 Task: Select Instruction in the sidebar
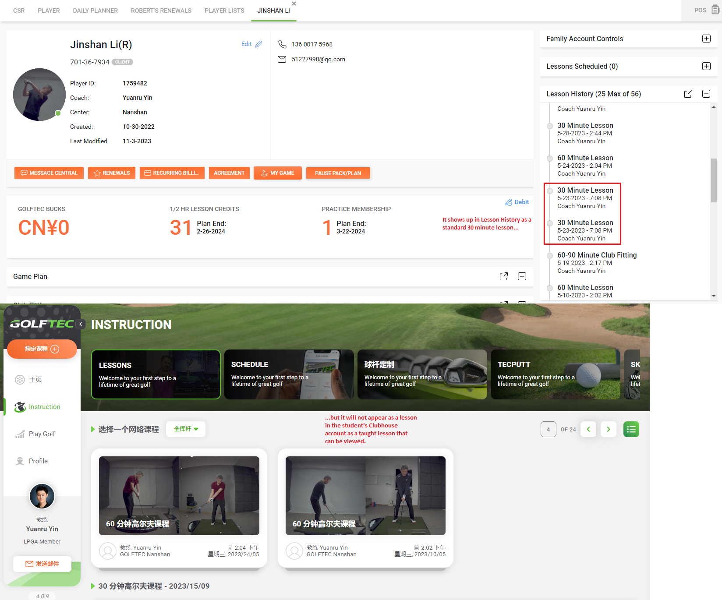click(x=38, y=407)
